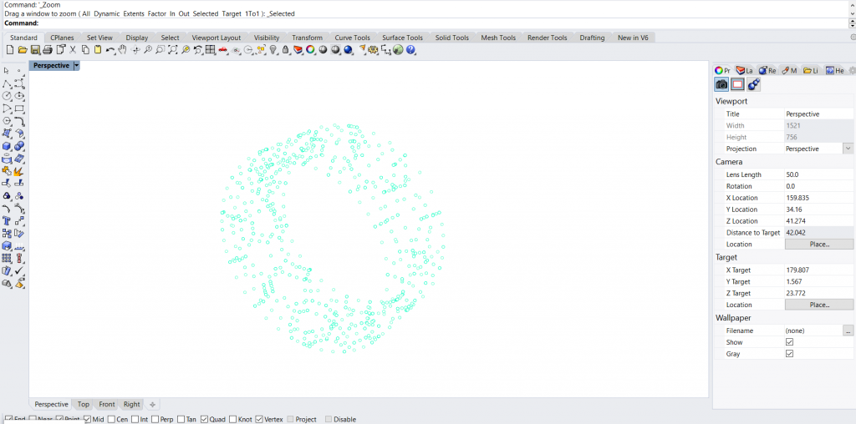Viewport: 856px width, 424px height.
Task: Toggle the Cen osnap checkbox
Action: pyautogui.click(x=111, y=419)
